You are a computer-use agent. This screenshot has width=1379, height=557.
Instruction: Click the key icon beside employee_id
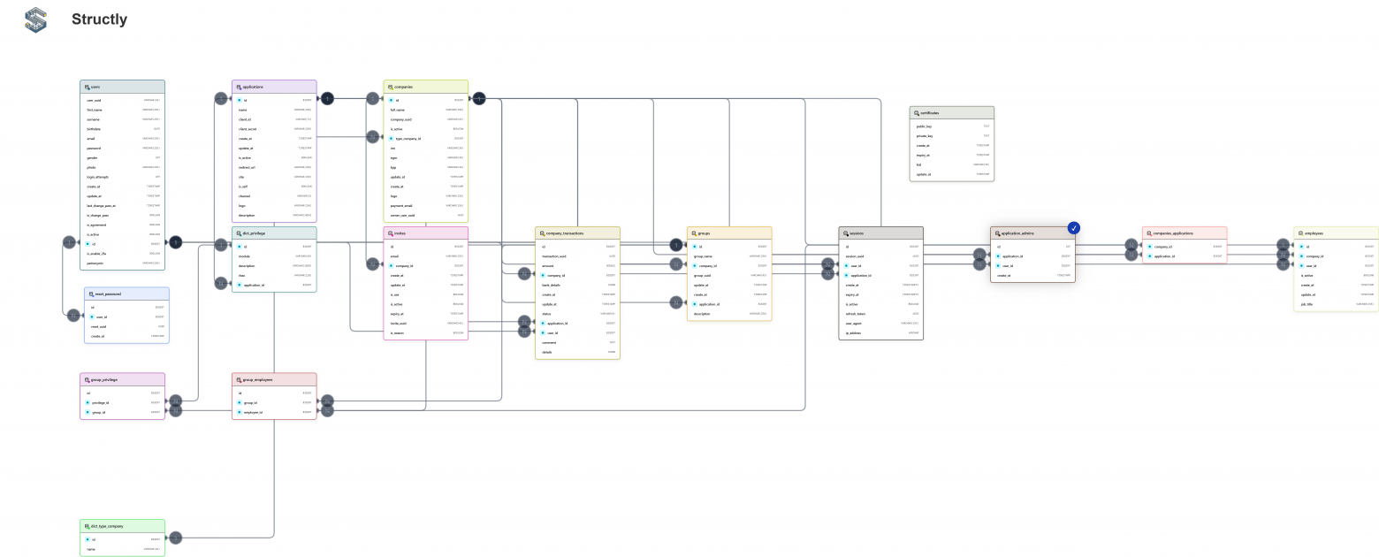[x=240, y=412]
